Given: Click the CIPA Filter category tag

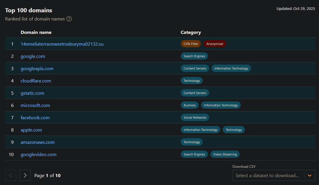Looking at the screenshot, I should point(191,44).
